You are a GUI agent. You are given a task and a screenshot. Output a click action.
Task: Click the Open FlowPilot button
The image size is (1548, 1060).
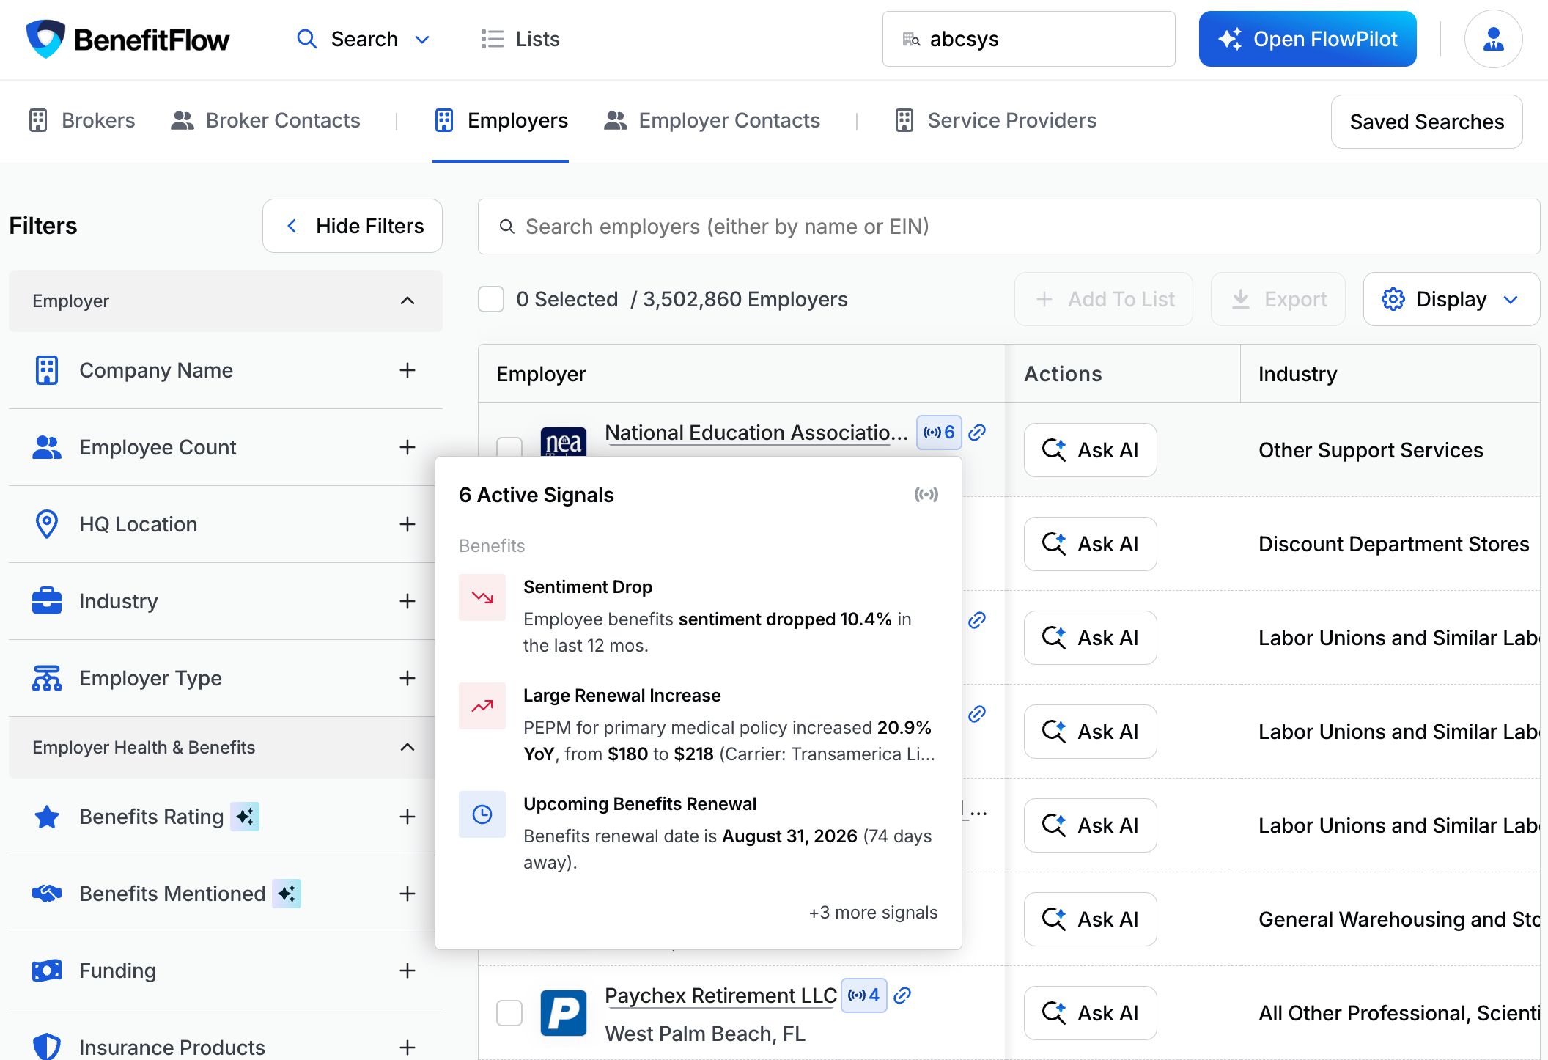point(1308,39)
